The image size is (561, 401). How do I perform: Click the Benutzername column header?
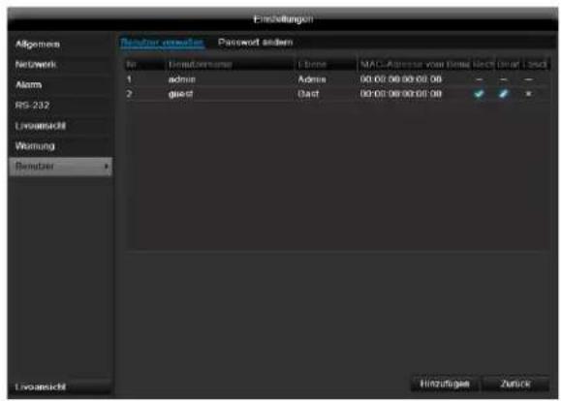click(201, 65)
